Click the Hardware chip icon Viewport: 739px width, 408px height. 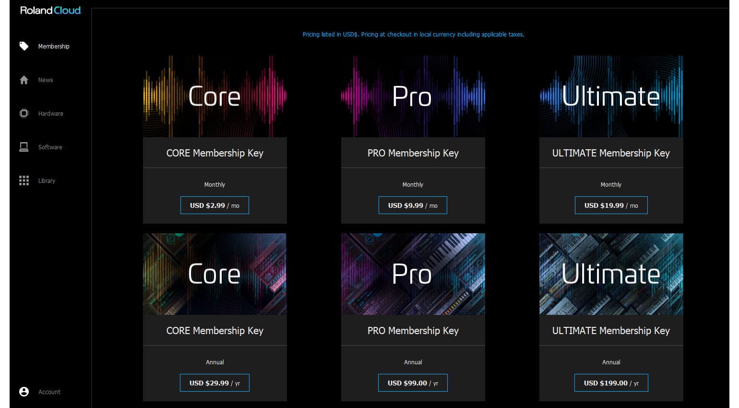[24, 113]
